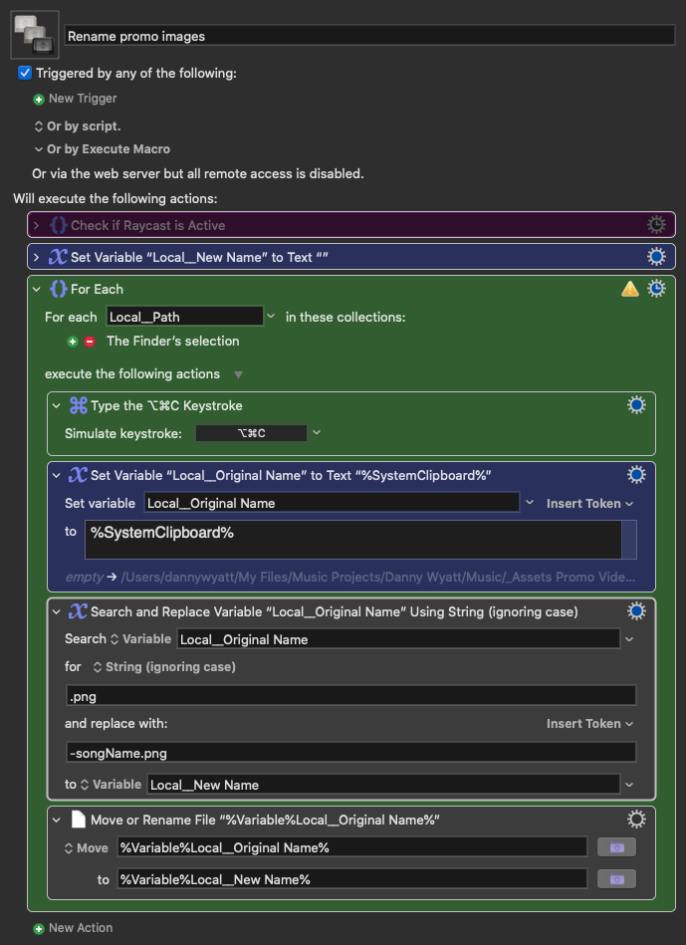Collapse the Move or Rename File action
Image resolution: width=686 pixels, height=945 pixels.
point(57,820)
